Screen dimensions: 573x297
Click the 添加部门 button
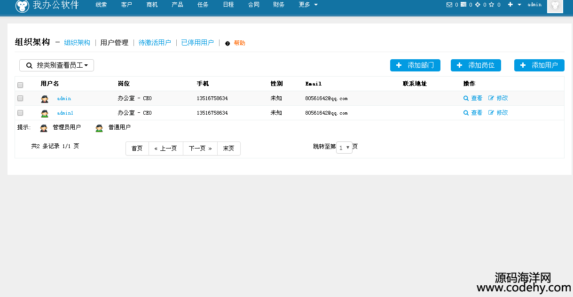click(x=415, y=65)
